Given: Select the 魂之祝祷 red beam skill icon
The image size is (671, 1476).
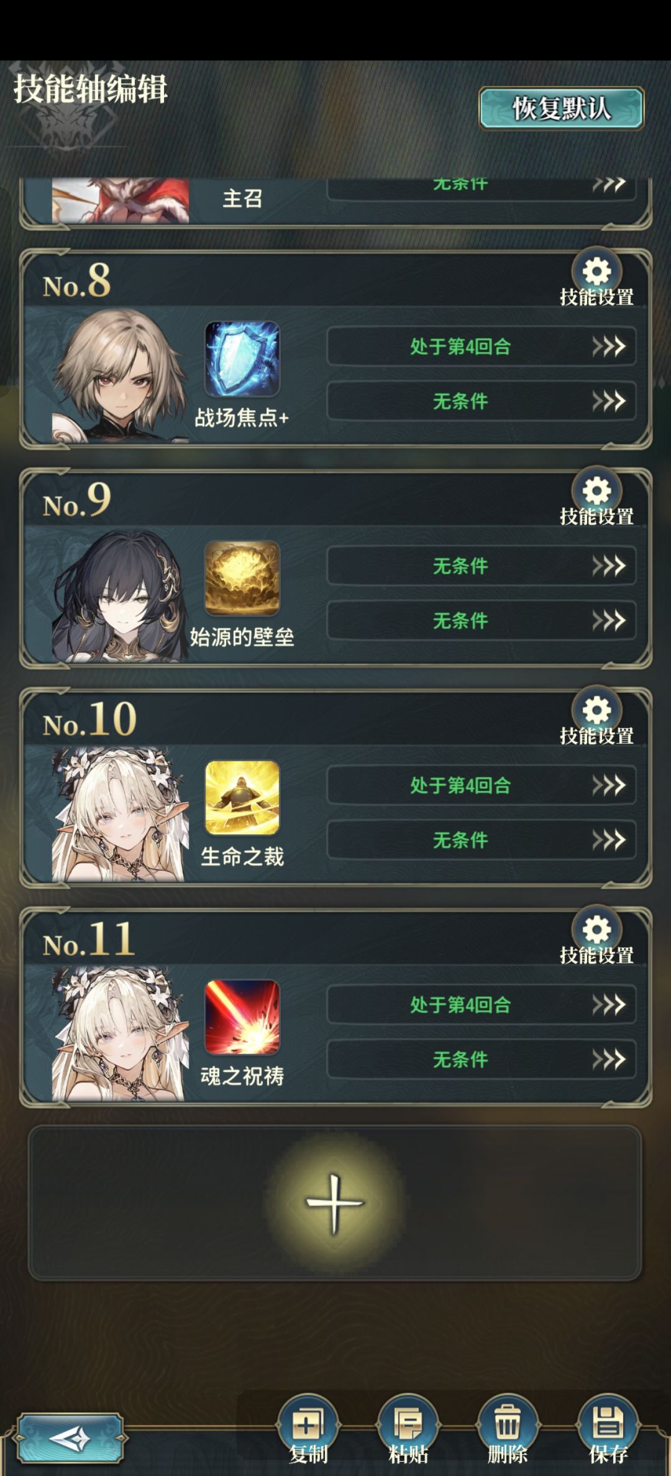Looking at the screenshot, I should [x=242, y=1017].
